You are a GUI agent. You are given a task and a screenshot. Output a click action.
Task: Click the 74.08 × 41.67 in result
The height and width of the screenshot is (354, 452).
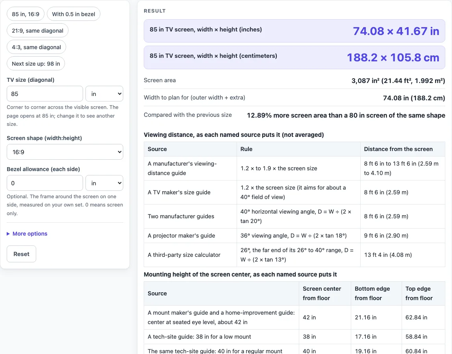[x=396, y=31]
